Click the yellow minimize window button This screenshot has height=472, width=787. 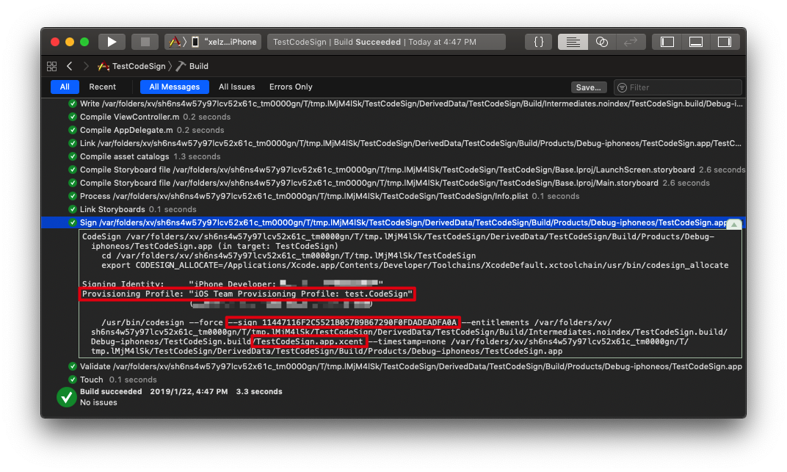[70, 42]
